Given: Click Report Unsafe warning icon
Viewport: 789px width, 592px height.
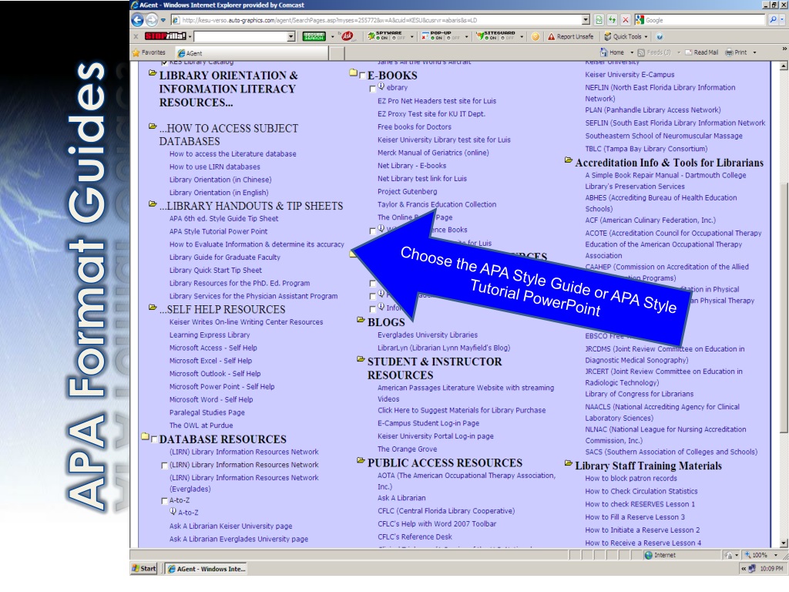Looking at the screenshot, I should click(552, 37).
